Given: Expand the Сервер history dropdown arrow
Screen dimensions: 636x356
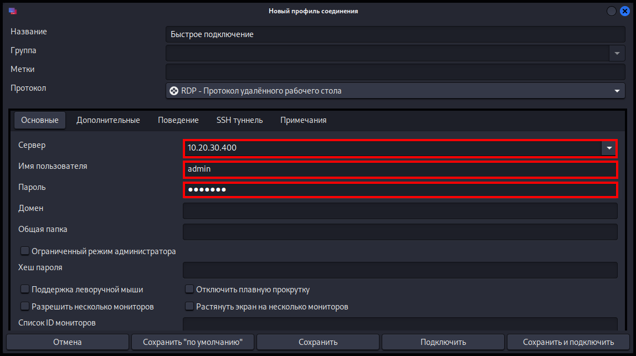Looking at the screenshot, I should (x=609, y=148).
